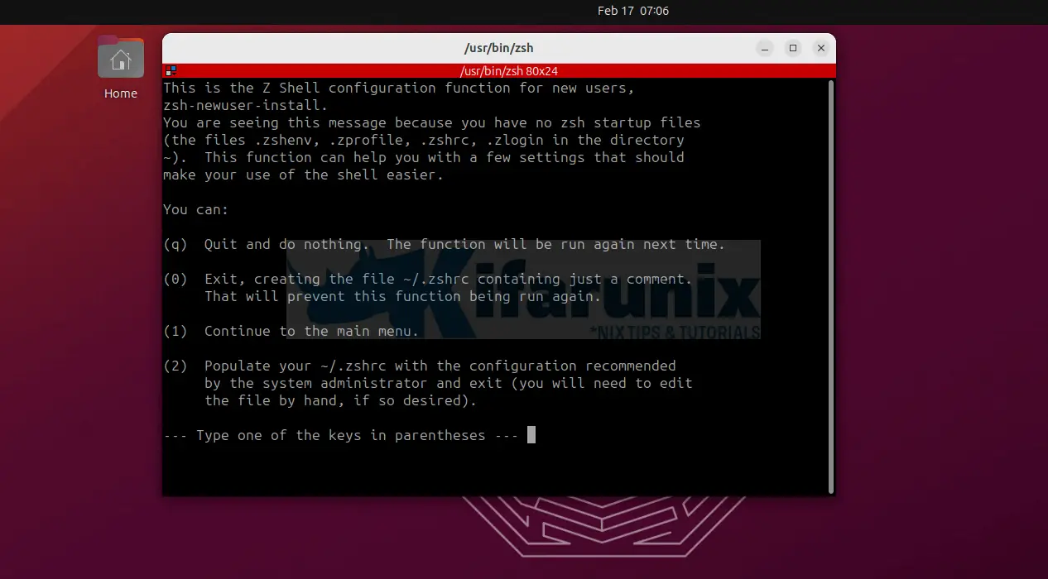Image resolution: width=1048 pixels, height=579 pixels.
Task: Select the "Home" label under the desktop folder
Action: (x=121, y=93)
